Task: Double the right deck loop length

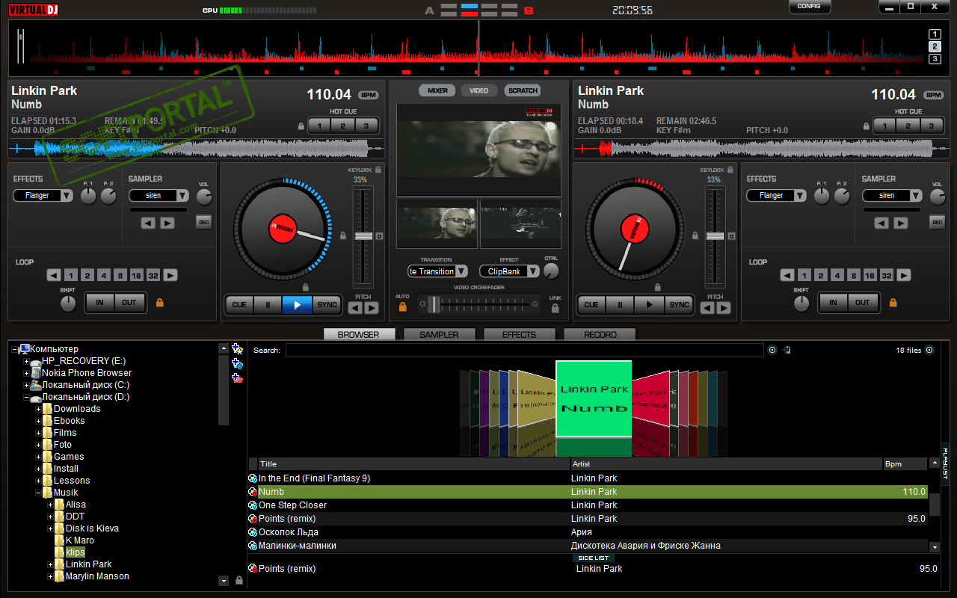Action: (904, 275)
